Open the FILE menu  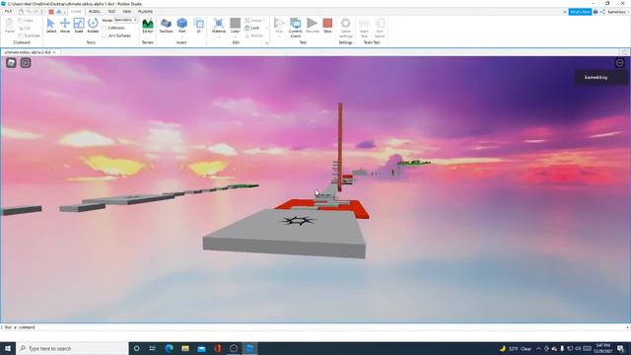[8, 12]
